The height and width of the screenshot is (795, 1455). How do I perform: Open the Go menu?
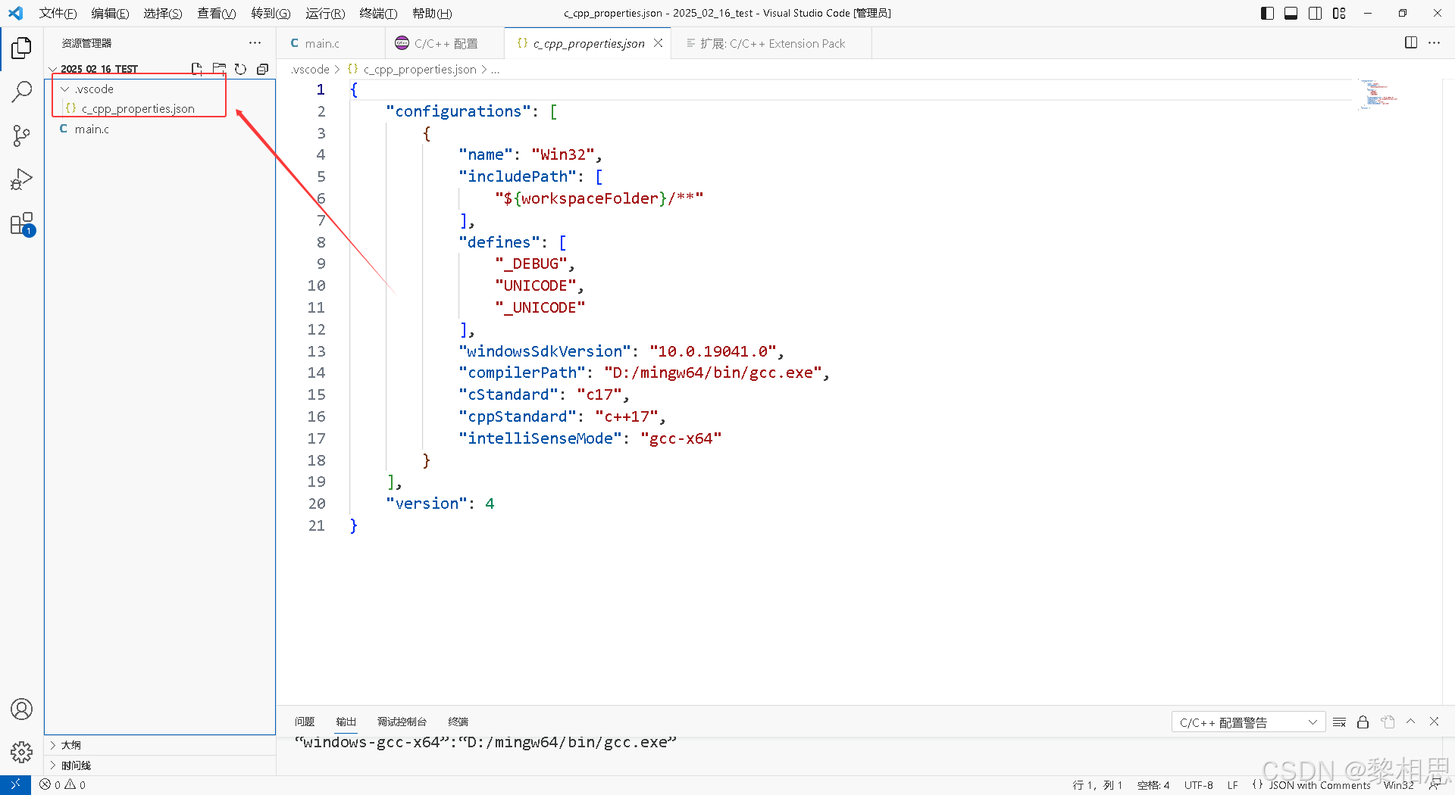point(271,13)
